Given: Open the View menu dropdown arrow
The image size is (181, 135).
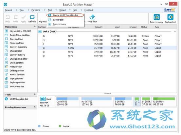Looking at the screenshot, I should [28, 10].
